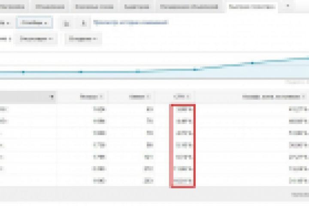Select the currently active white tab
Viewport: 309px width, 206px height.
tap(252, 7)
